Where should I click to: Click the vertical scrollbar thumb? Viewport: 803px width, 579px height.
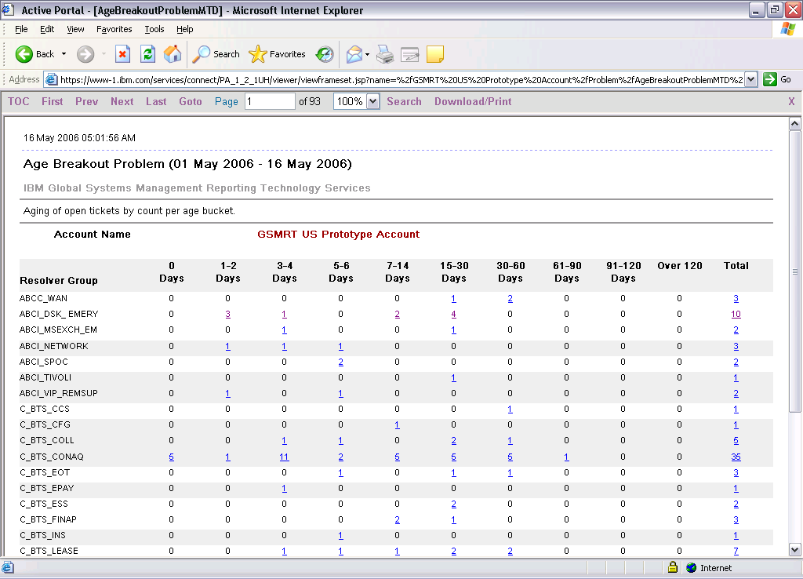point(794,271)
